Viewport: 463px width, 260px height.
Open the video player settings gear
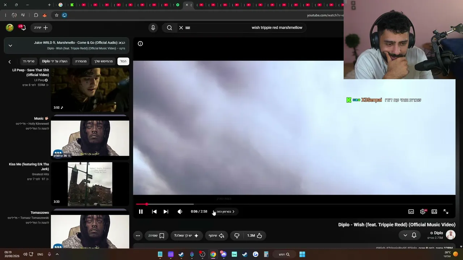pyautogui.click(x=422, y=212)
